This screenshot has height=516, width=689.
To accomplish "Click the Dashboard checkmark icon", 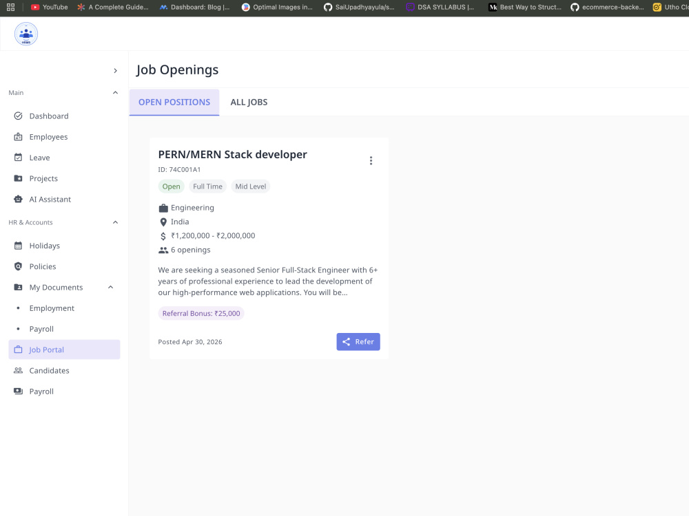I will (x=18, y=116).
